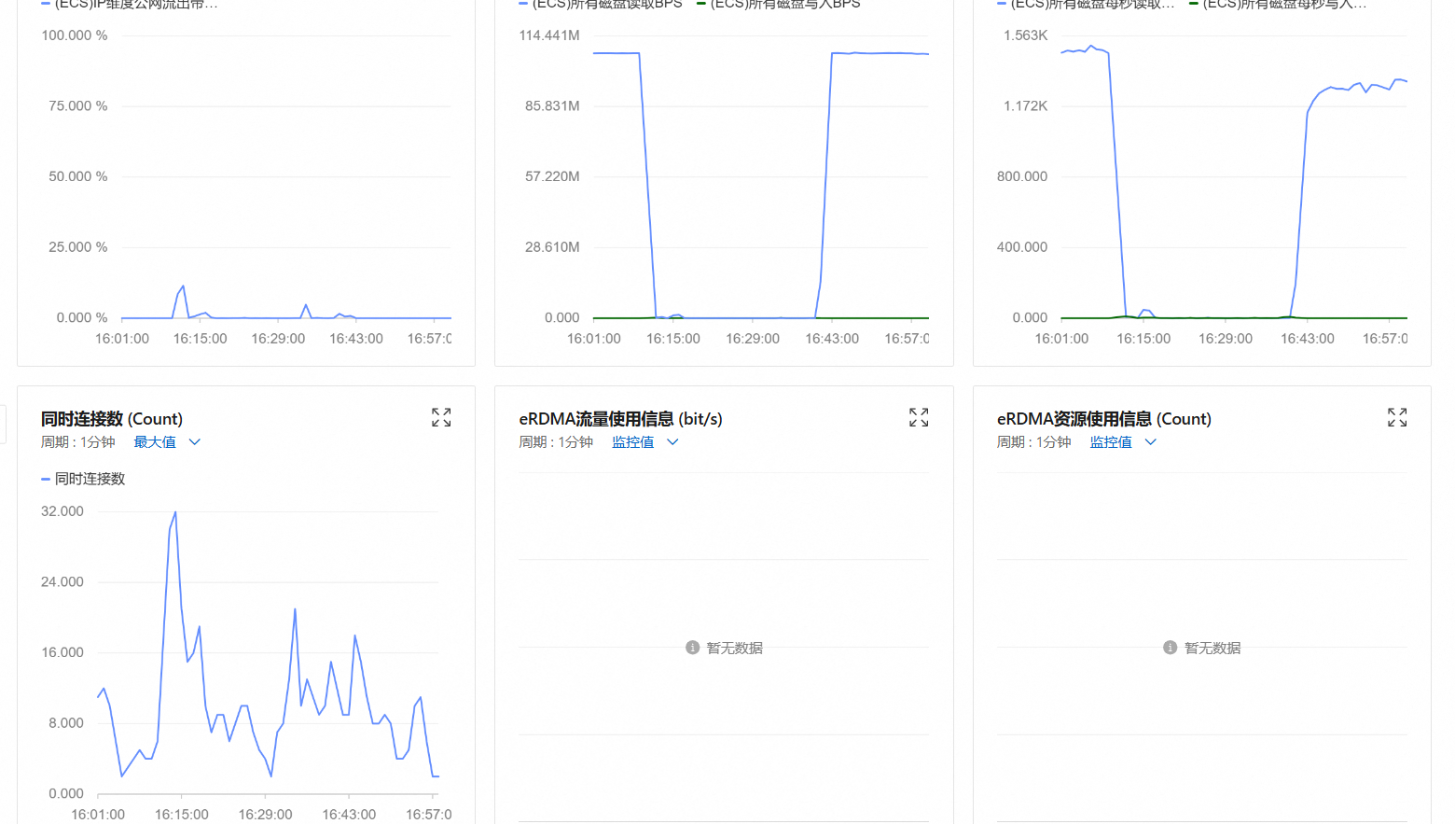1455x824 pixels.
Task: Click the 1.563K axis label
Action: click(1026, 35)
